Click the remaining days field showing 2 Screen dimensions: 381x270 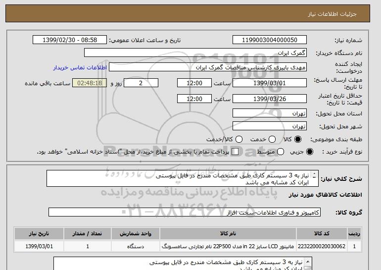(141, 83)
